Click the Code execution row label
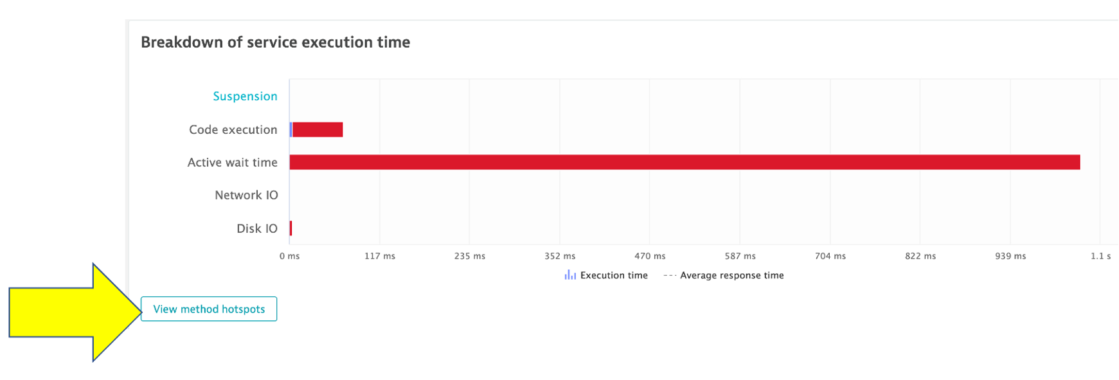Image resolution: width=1119 pixels, height=380 pixels. pos(233,130)
